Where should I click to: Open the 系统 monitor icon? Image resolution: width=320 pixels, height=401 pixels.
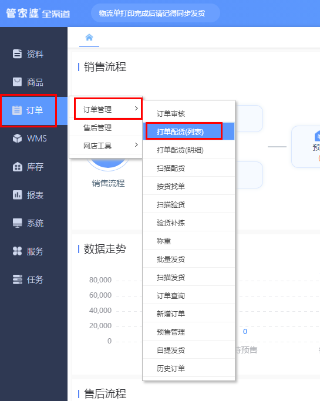coord(18,223)
